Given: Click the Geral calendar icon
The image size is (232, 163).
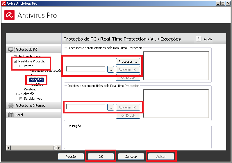Looking at the screenshot, I should (11, 115).
